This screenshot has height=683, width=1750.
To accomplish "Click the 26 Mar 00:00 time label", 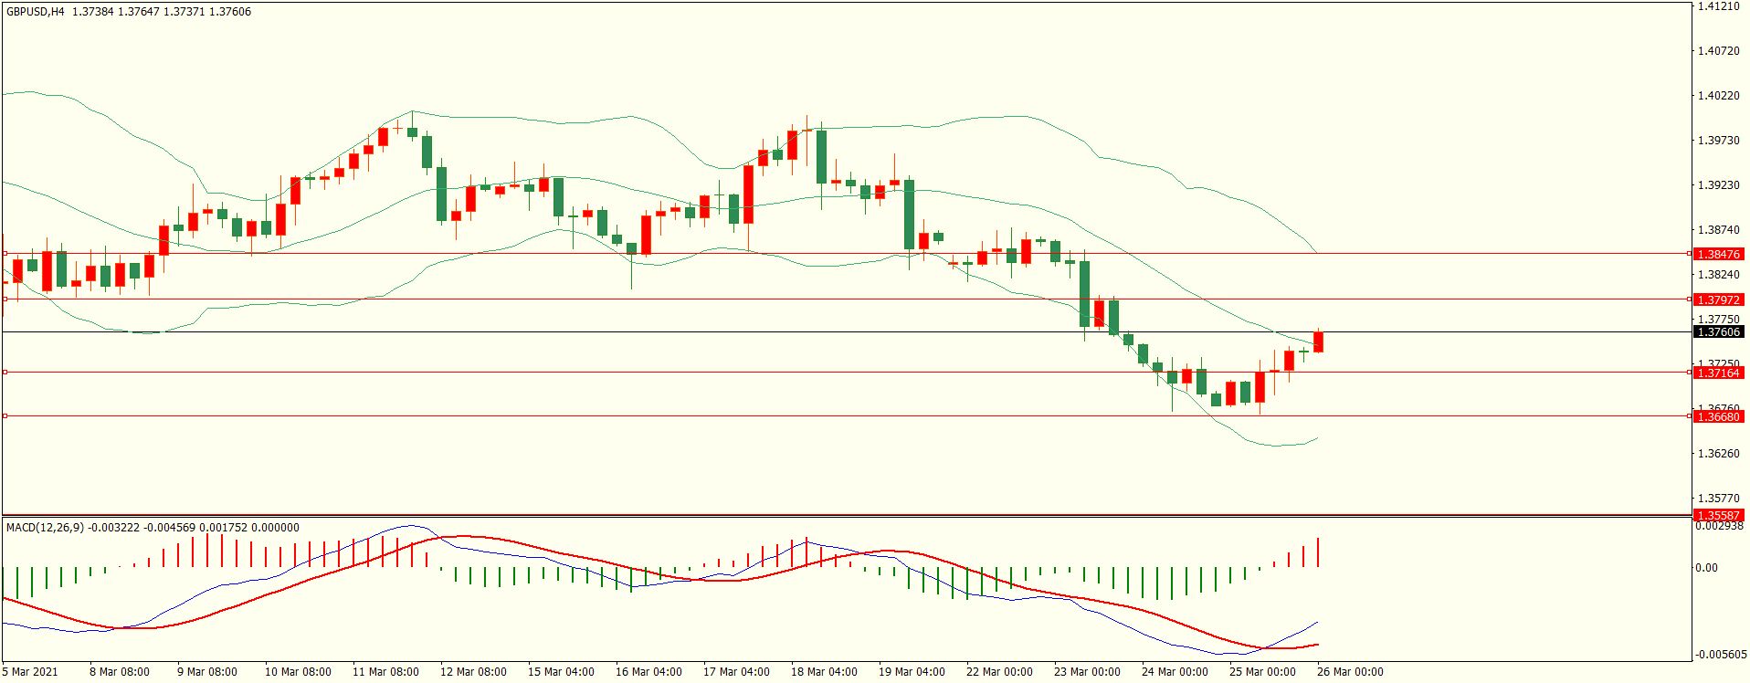I will pos(1350,672).
